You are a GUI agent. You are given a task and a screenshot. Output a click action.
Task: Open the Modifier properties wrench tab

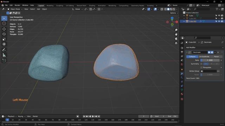[x=182, y=73]
